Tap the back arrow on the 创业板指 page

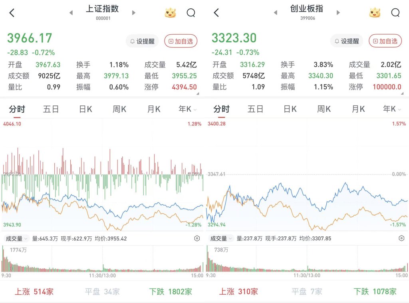[215, 12]
